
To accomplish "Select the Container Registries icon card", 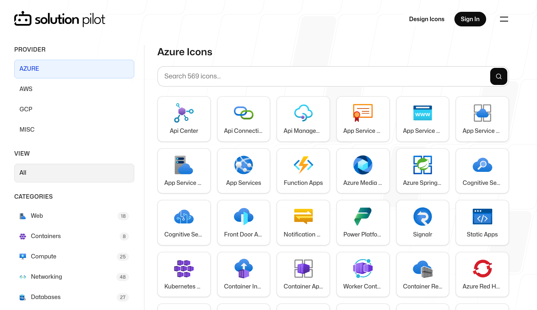I will pos(423,275).
